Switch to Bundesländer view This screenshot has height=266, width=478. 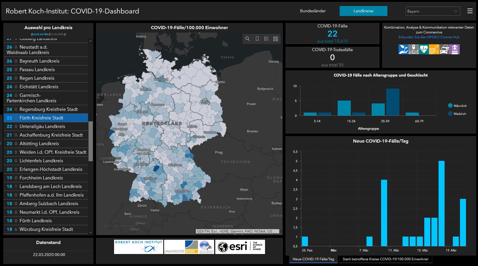pyautogui.click(x=313, y=11)
